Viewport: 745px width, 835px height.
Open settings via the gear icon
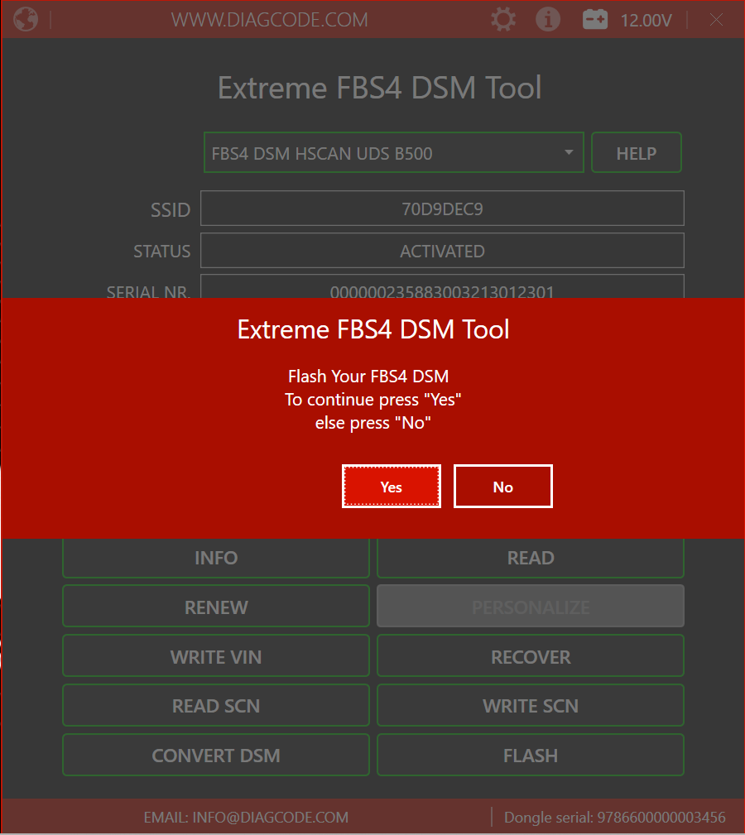point(503,19)
